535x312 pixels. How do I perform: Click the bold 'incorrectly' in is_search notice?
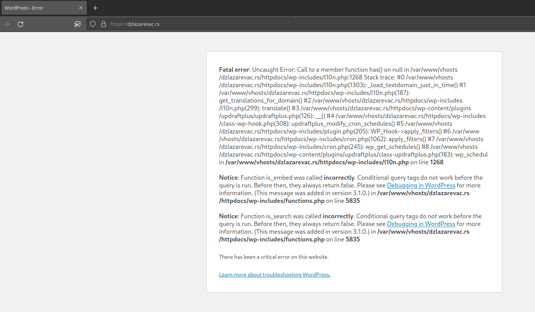point(338,216)
